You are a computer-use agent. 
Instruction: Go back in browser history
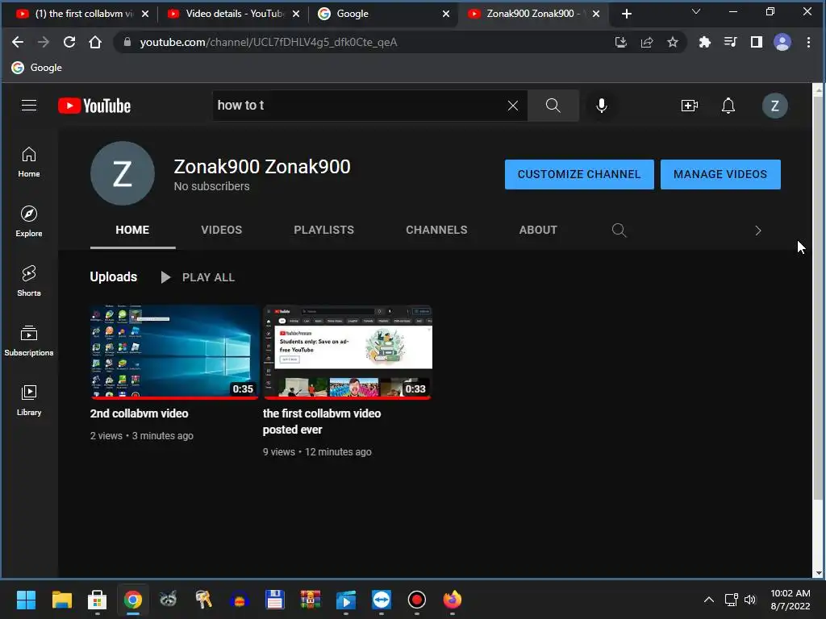tap(18, 42)
